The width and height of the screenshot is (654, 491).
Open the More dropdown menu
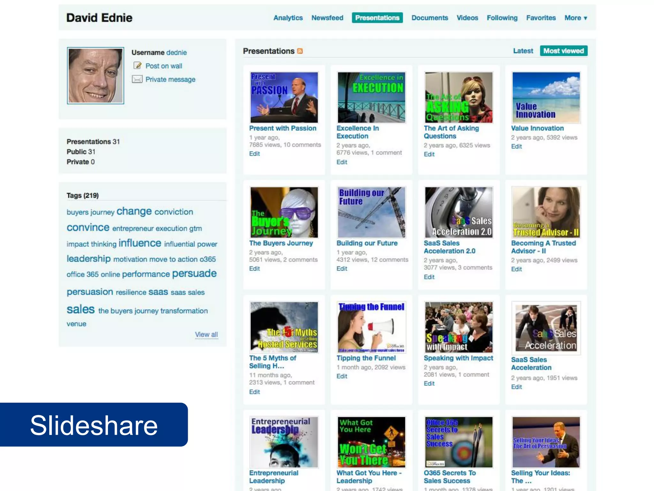[576, 18]
